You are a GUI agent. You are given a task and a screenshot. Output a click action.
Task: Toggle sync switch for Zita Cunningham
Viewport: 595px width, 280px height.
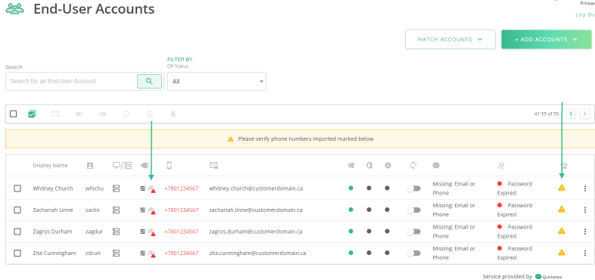tap(413, 253)
